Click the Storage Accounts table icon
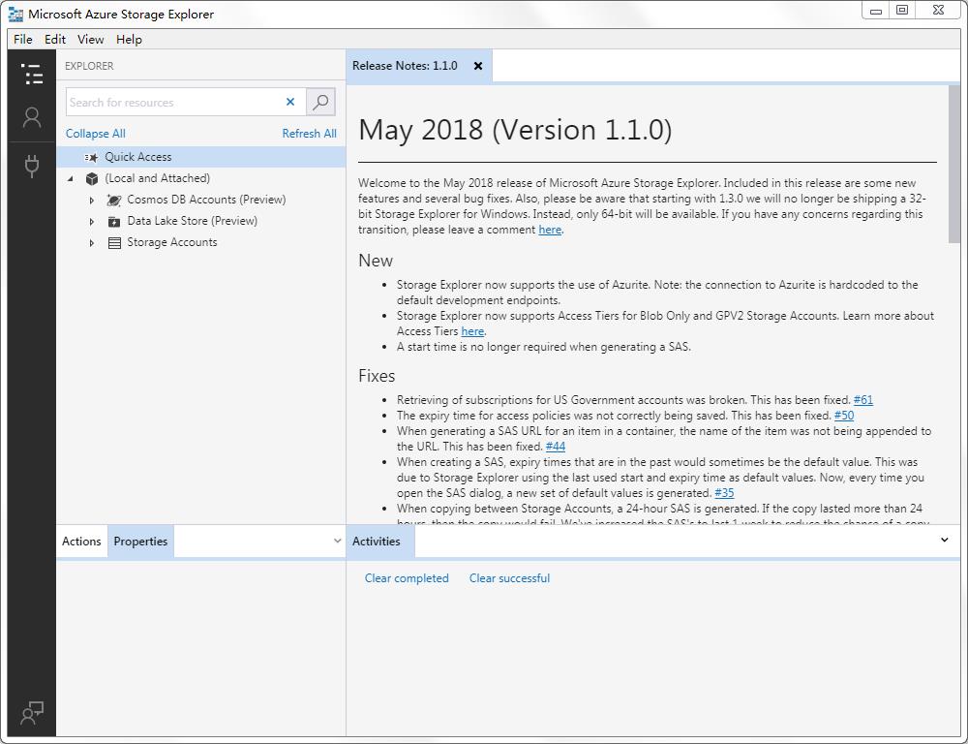The height and width of the screenshot is (744, 968). 114,242
